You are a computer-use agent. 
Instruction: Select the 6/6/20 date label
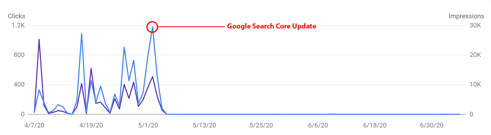tap(318, 125)
